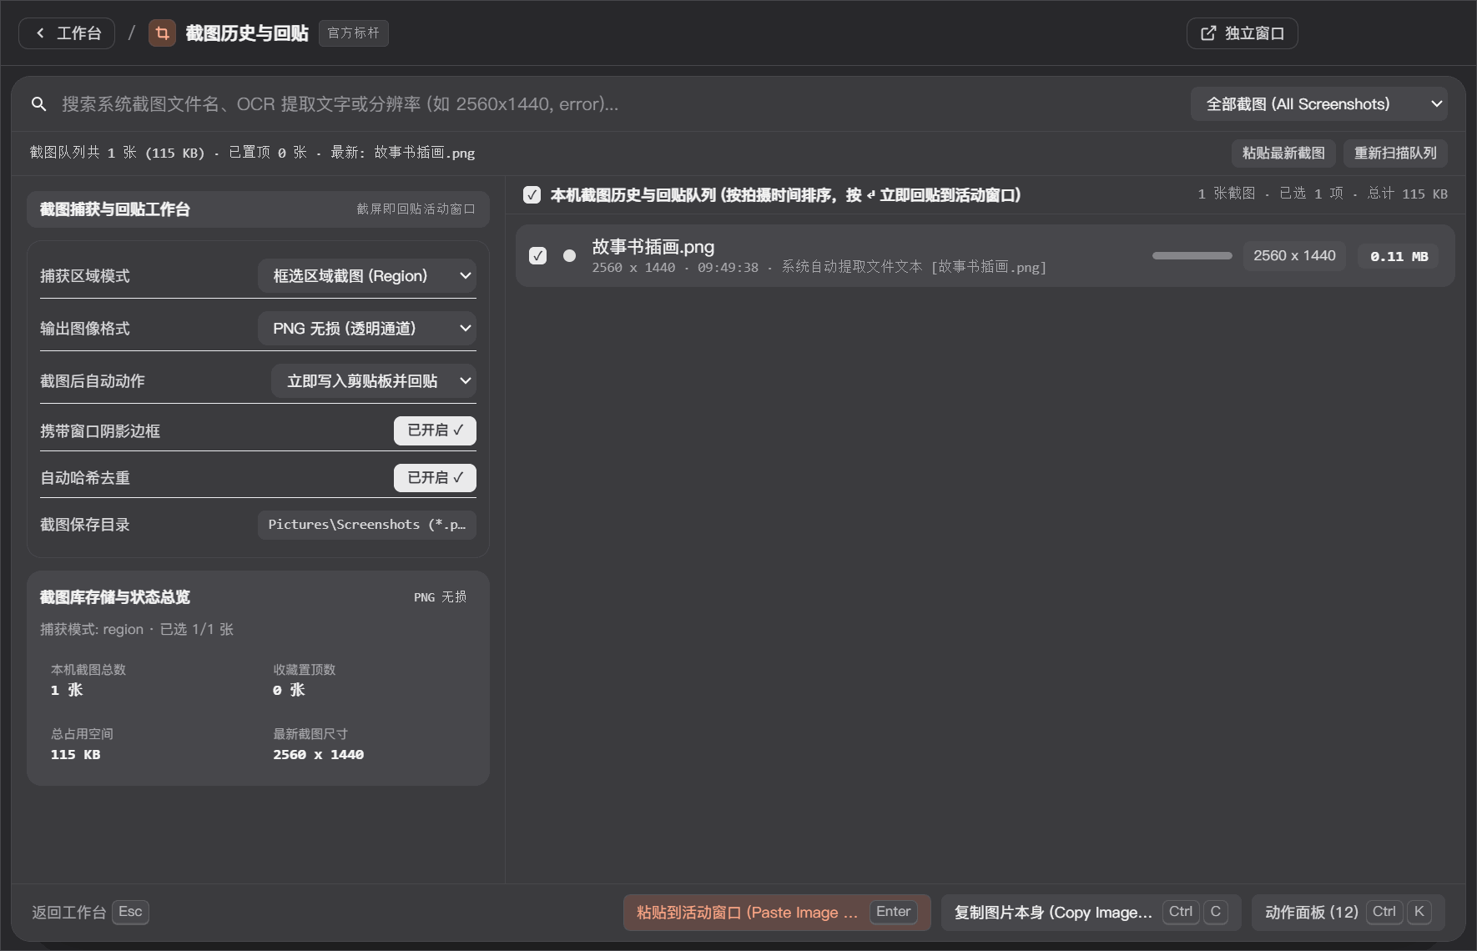Click 粘贴最新截图 button
This screenshot has width=1477, height=951.
pyautogui.click(x=1283, y=153)
